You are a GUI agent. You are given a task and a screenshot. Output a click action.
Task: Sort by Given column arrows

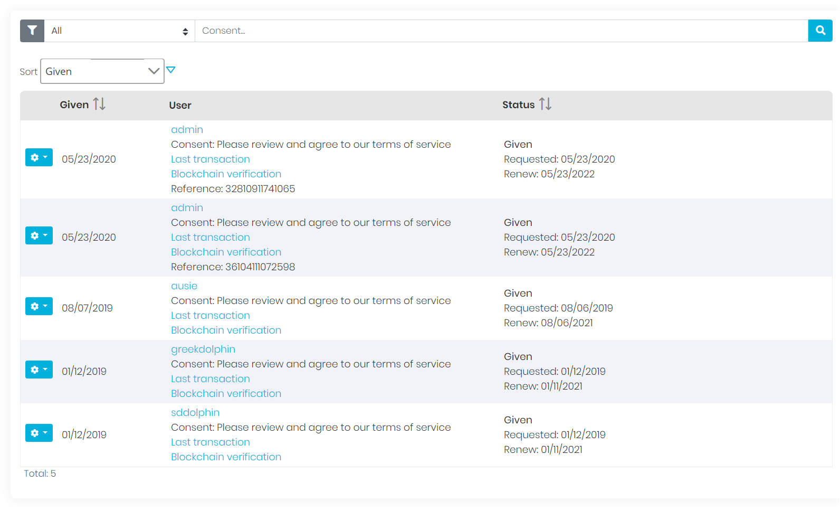tap(99, 104)
